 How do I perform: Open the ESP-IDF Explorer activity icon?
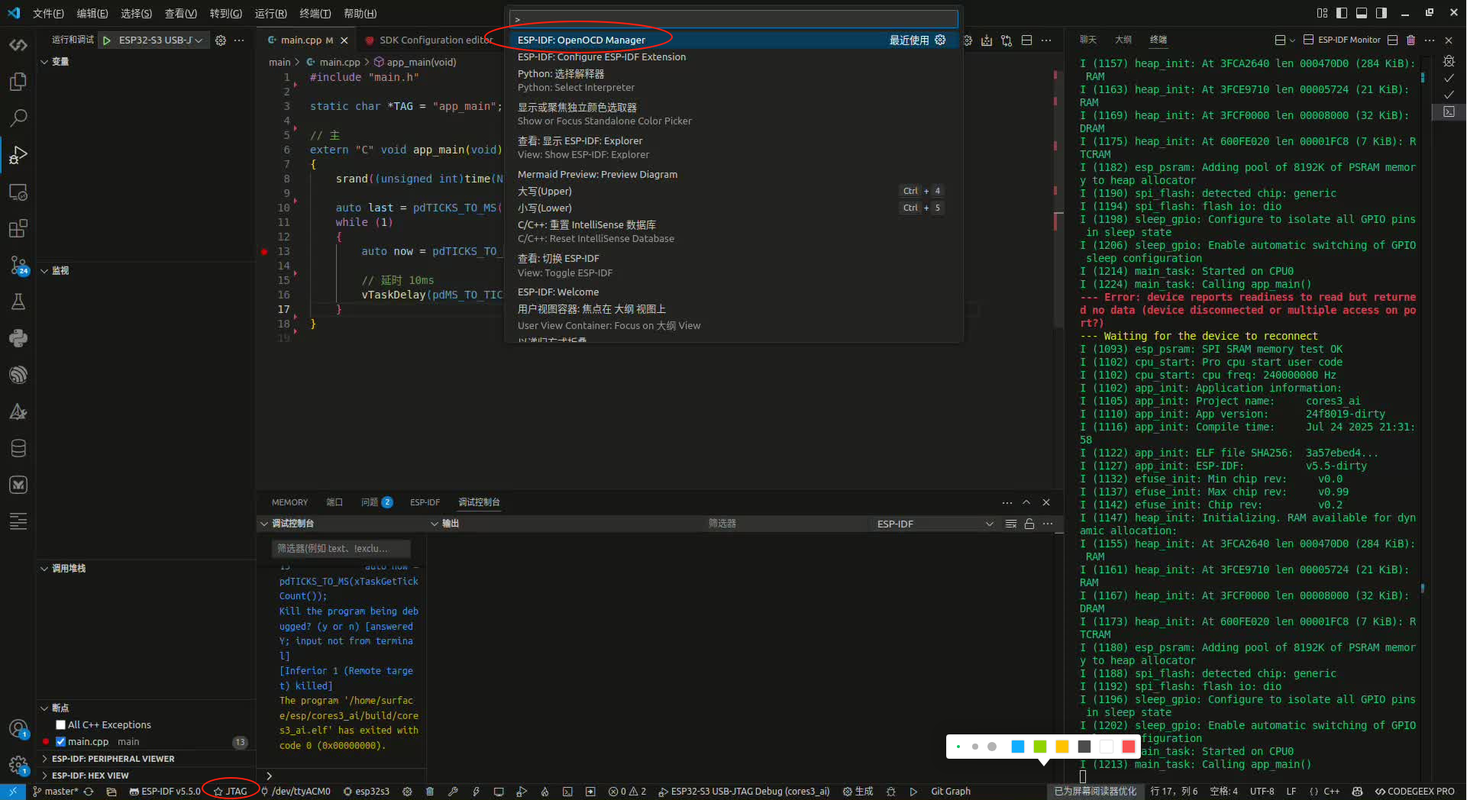(18, 375)
